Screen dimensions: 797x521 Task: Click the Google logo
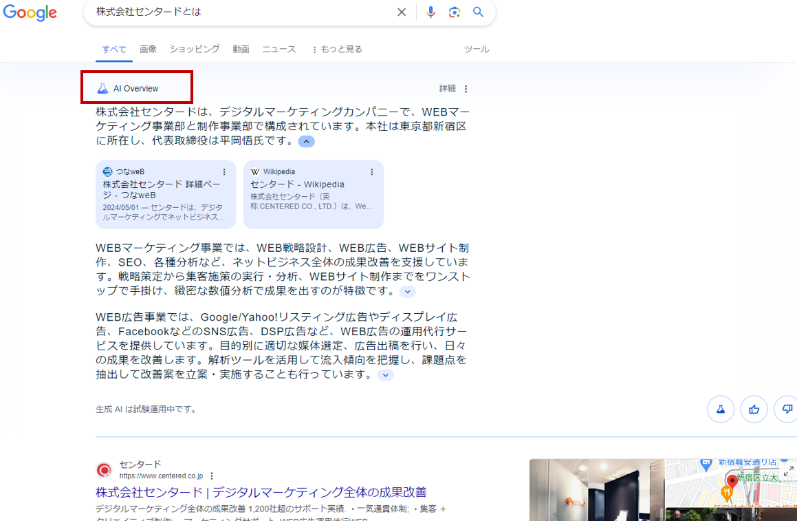click(x=30, y=12)
